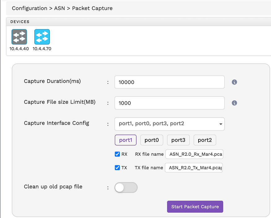Enable the Clean up old pcap file toggle
Screen dimensions: 271x218
pyautogui.click(x=126, y=187)
